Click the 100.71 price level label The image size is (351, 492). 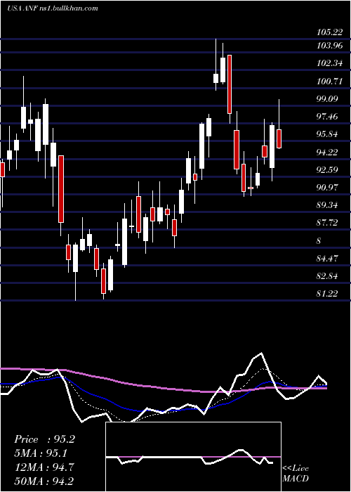coord(329,82)
